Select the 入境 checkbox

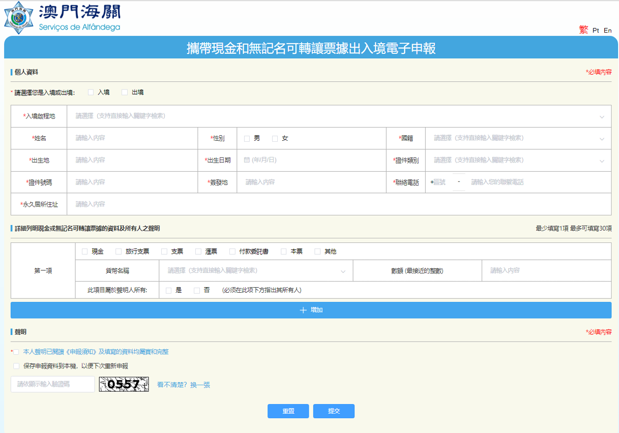(x=91, y=92)
